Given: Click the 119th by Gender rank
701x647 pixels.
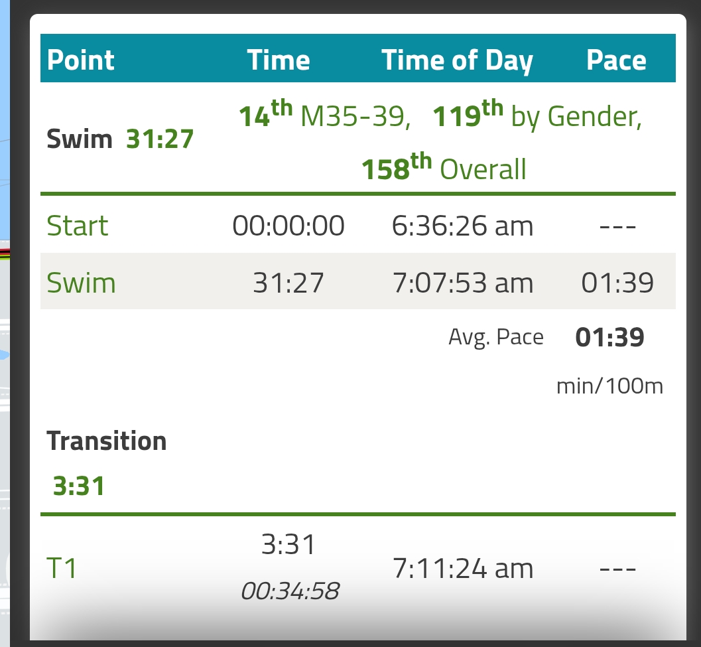Looking at the screenshot, I should 537,115.
